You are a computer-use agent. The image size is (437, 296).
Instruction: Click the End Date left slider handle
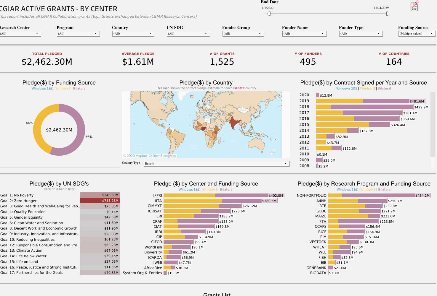[x=269, y=13]
